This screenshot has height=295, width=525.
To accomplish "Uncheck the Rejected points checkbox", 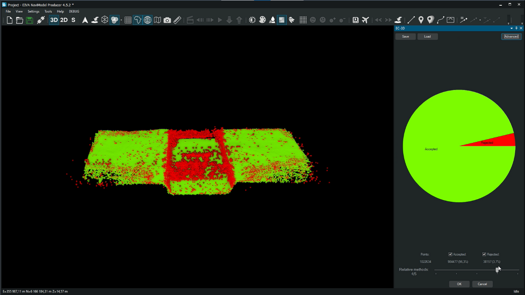I will coord(484,254).
